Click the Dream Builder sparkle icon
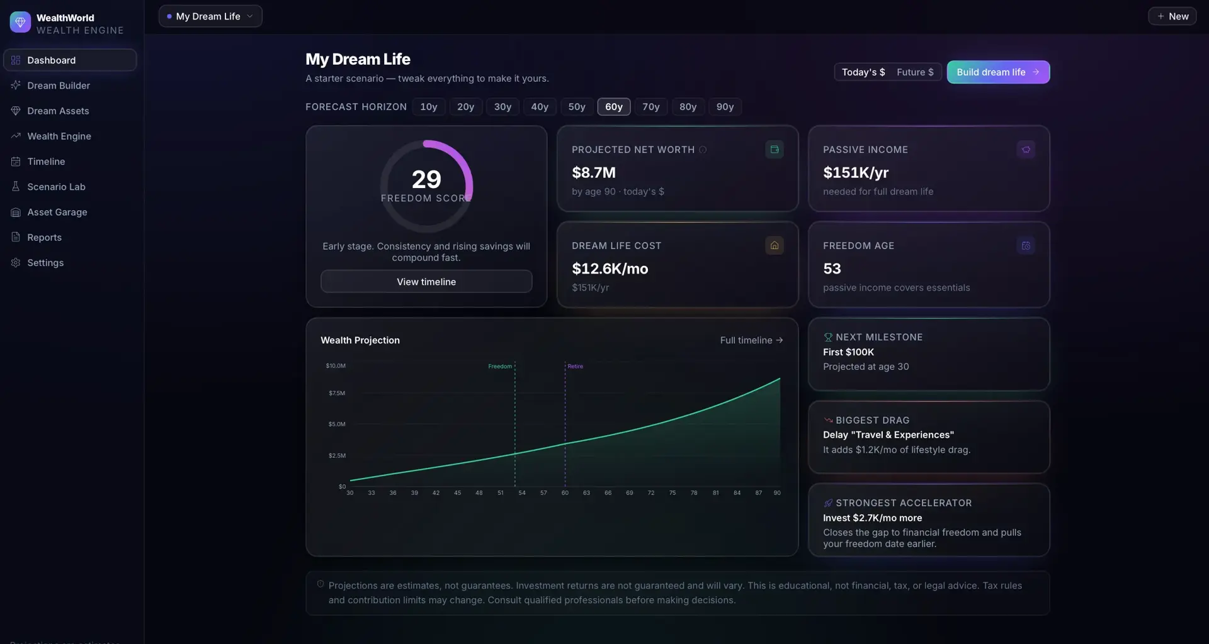Screen dimensions: 1209x644 [x=16, y=86]
